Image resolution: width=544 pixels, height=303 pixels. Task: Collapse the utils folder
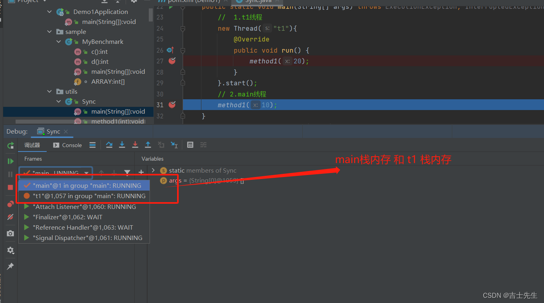pyautogui.click(x=49, y=92)
